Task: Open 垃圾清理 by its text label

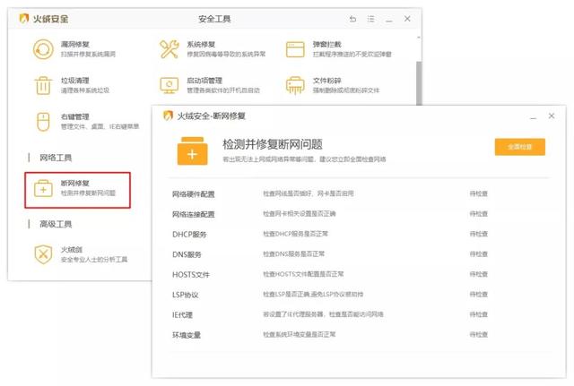Action: click(x=75, y=81)
